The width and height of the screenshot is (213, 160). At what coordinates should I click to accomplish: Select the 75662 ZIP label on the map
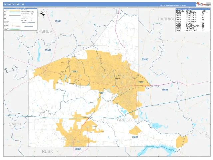tap(78, 149)
